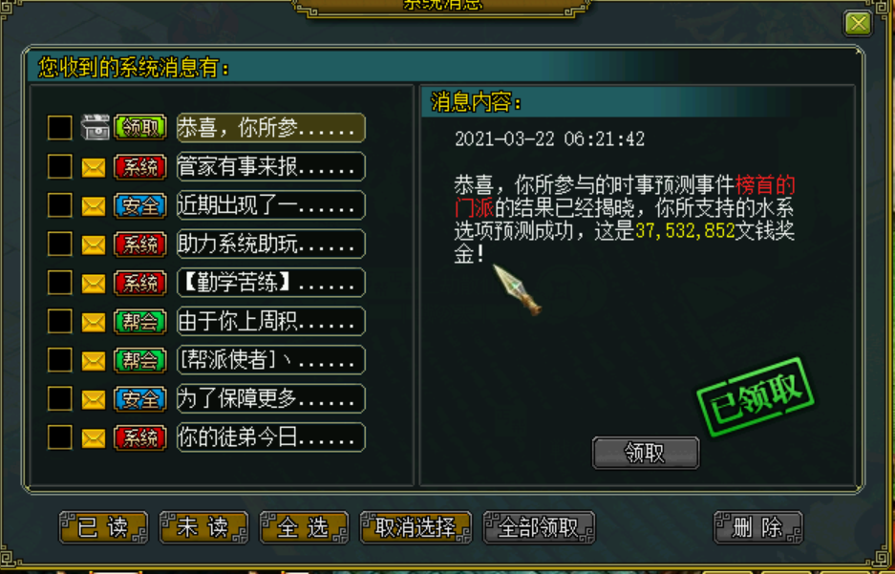Viewport: 895px width, 574px height.
Task: Select the checkbox for [帮派使者] message
Action: coord(60,360)
